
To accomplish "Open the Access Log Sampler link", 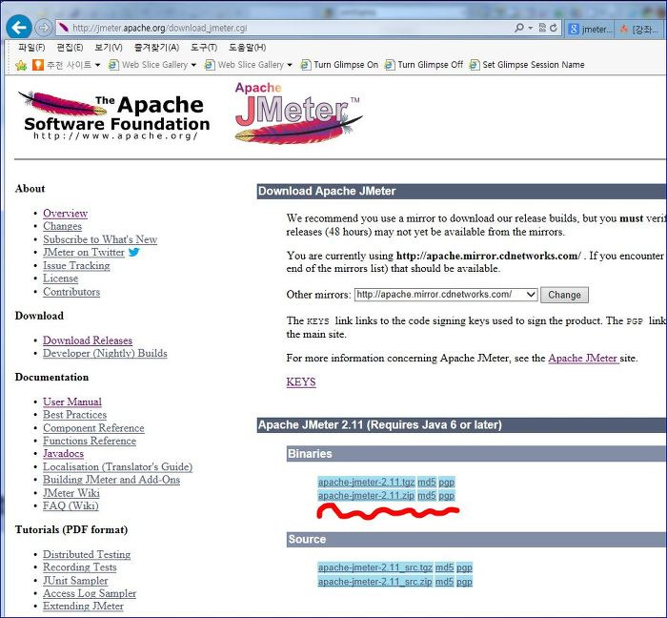I will pos(90,593).
